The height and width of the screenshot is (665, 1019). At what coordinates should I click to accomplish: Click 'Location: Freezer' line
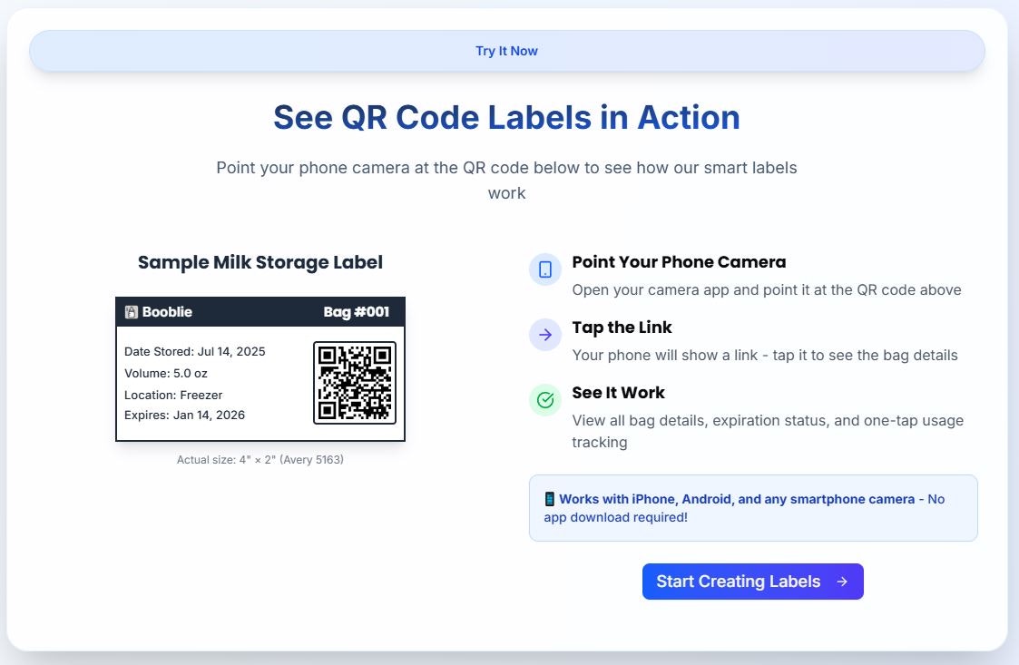(173, 396)
